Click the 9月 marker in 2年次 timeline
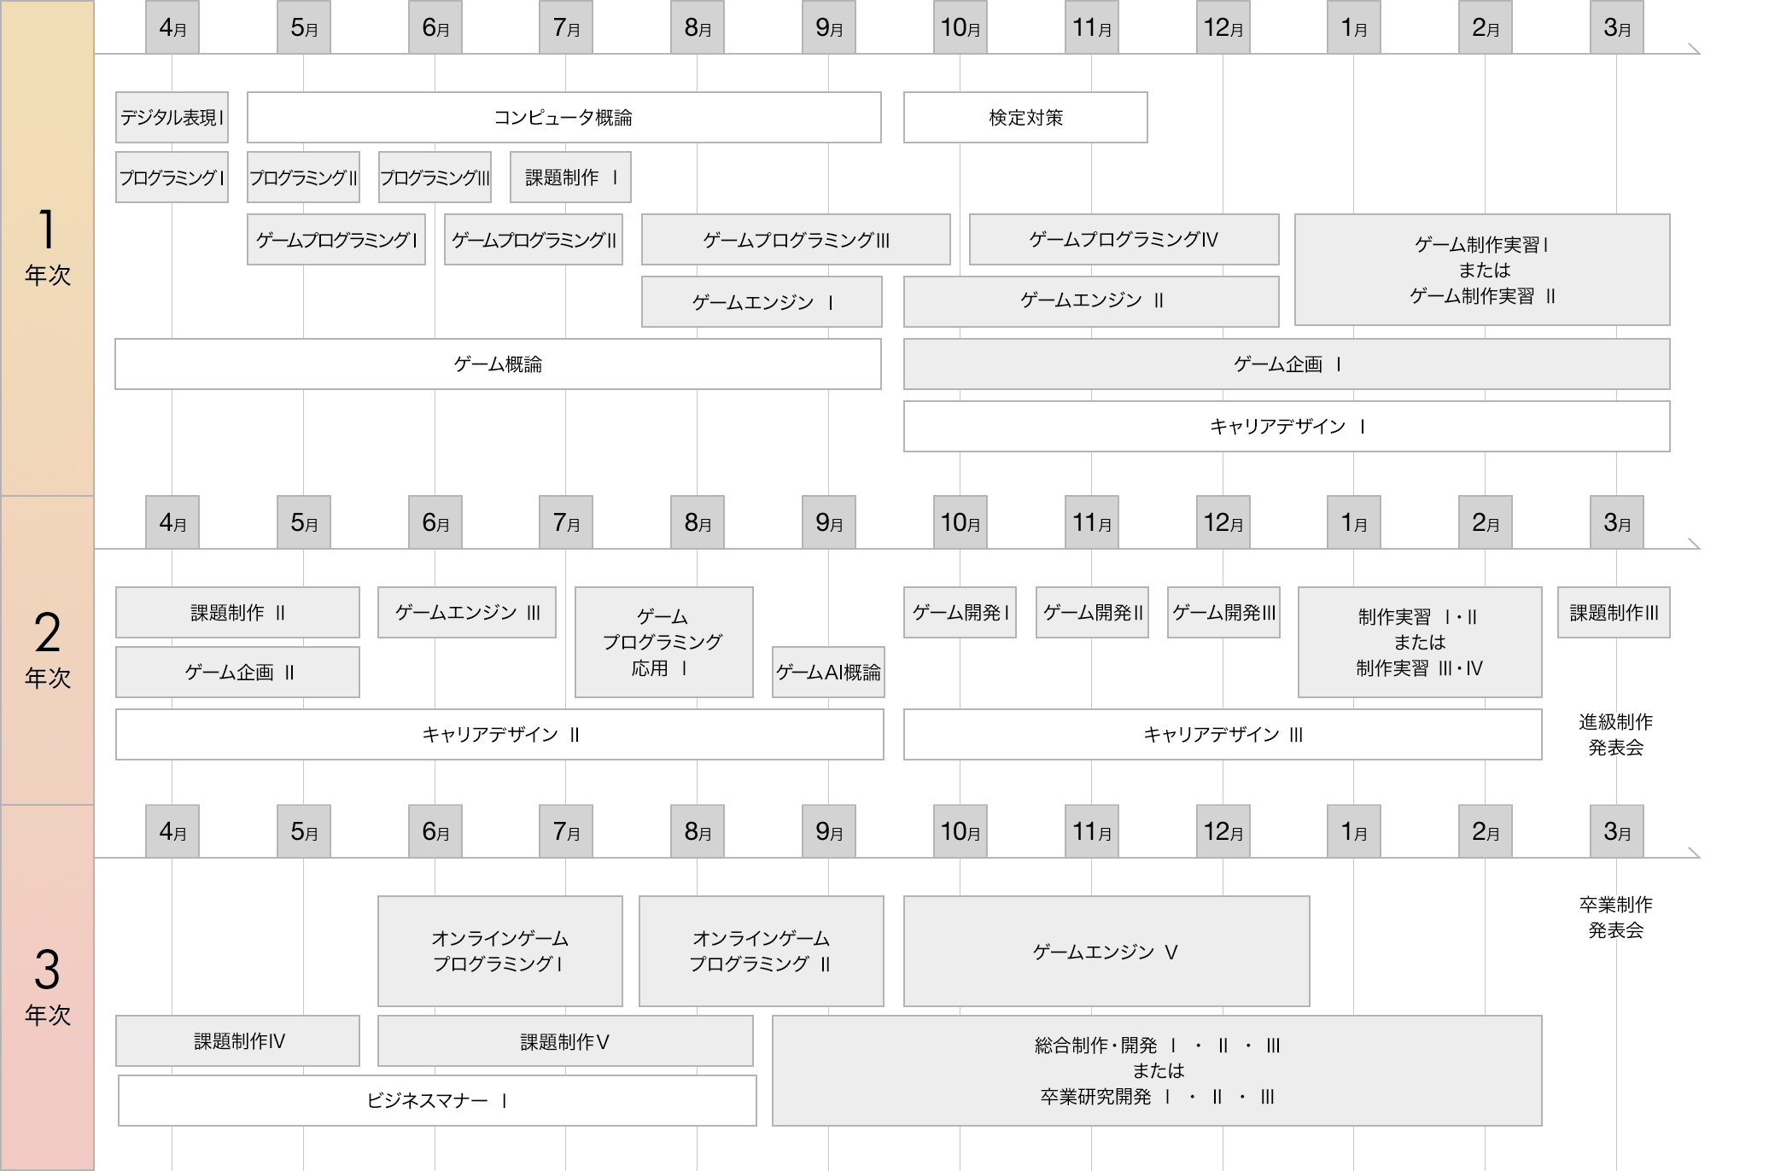 coord(829,522)
